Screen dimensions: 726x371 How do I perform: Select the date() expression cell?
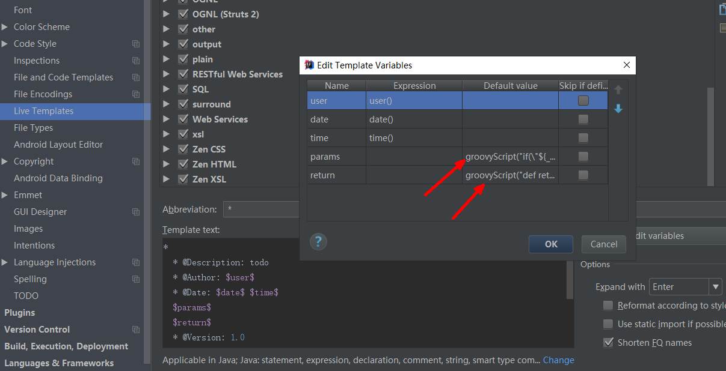tap(414, 119)
